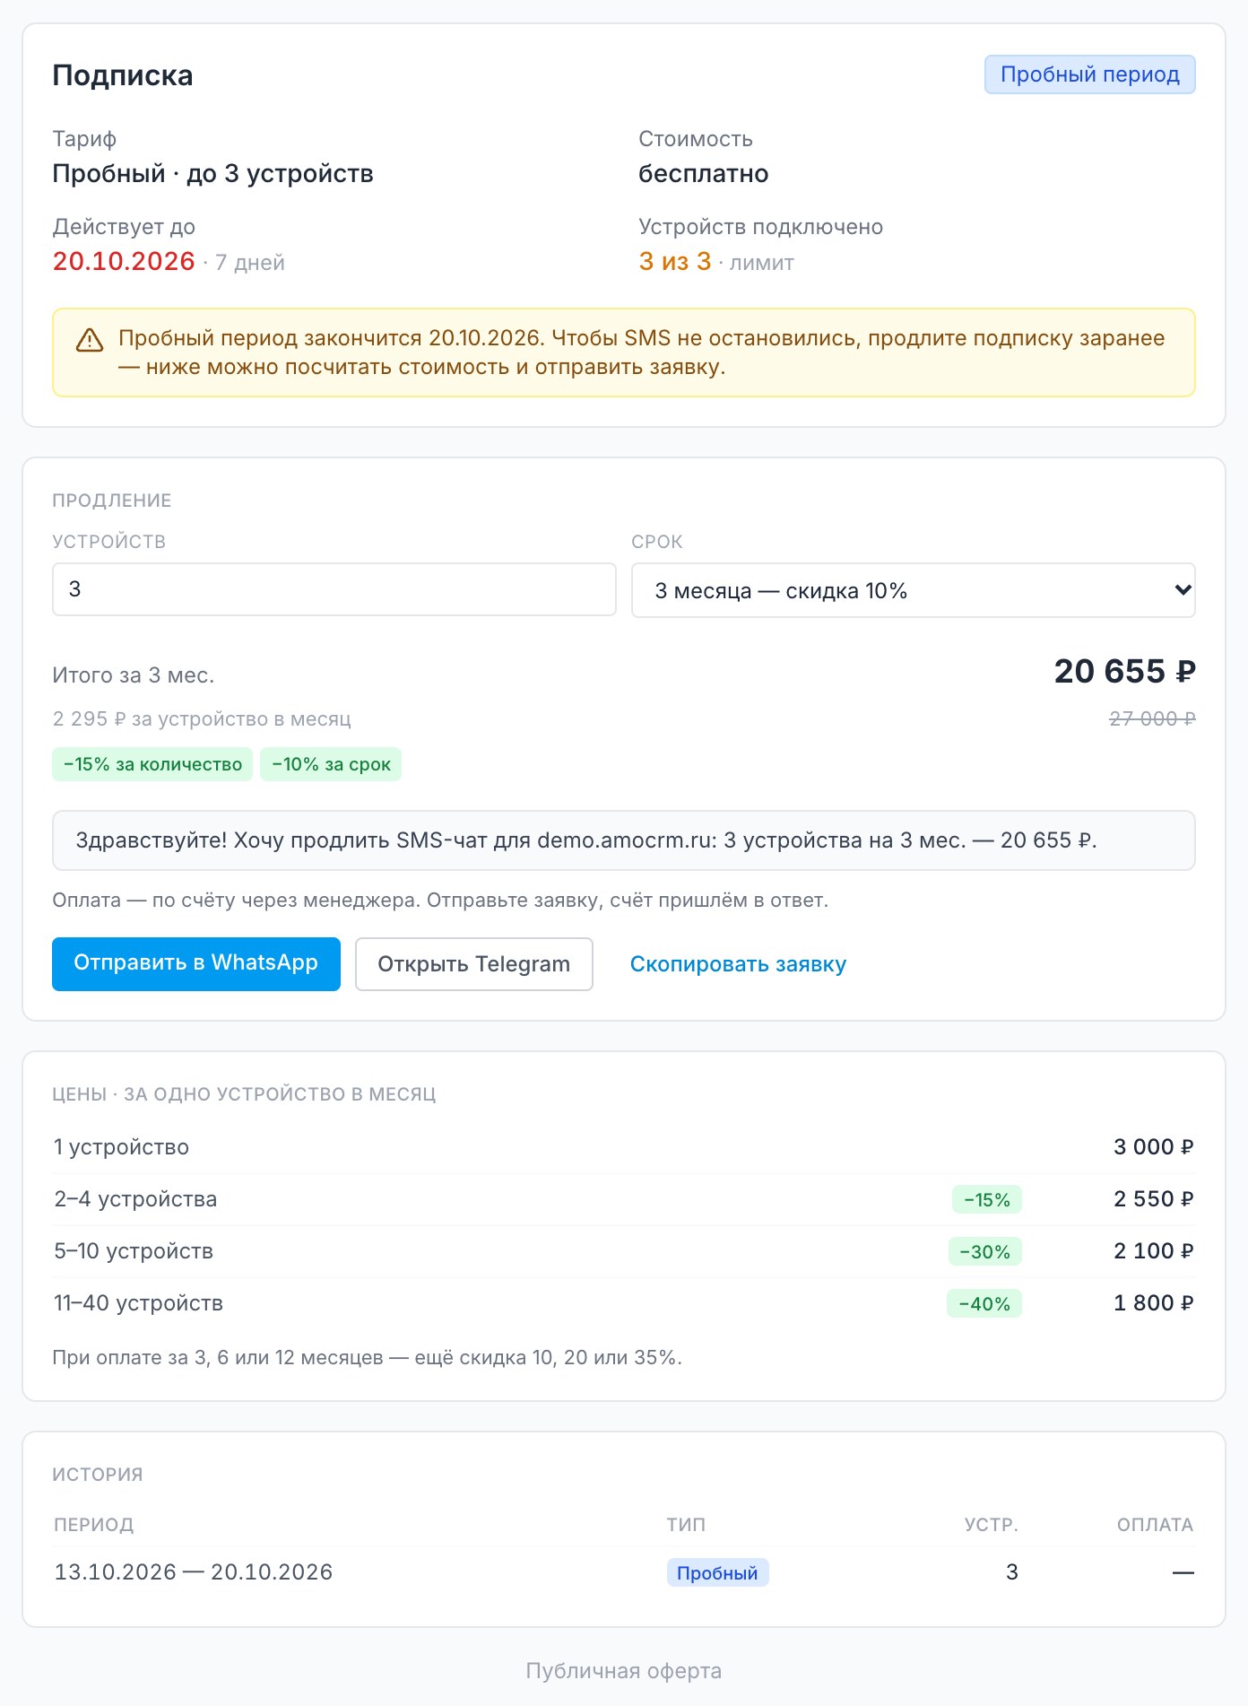Click the 'Итого за 3 мес.' label
The image size is (1248, 1706).
click(x=134, y=675)
